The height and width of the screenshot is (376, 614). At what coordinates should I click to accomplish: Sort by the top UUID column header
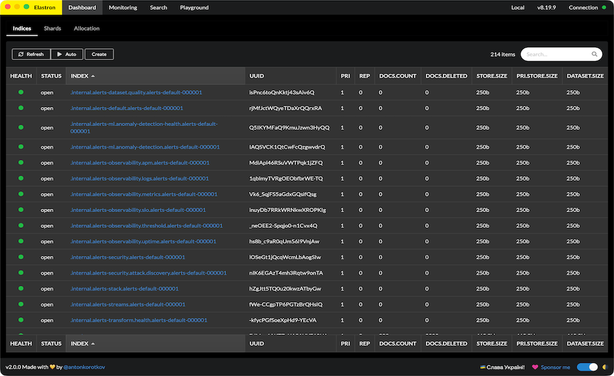pyautogui.click(x=291, y=76)
